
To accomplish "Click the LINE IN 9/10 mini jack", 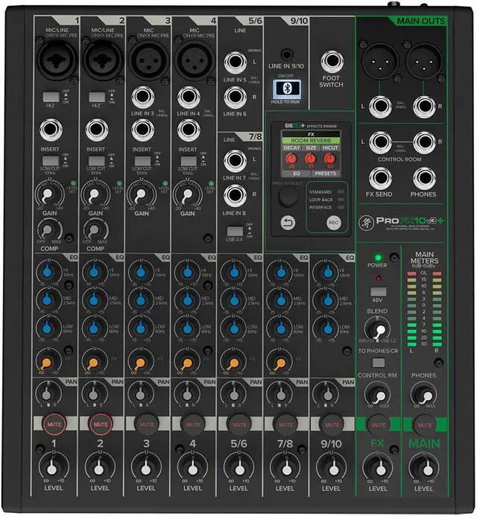I will coord(287,54).
